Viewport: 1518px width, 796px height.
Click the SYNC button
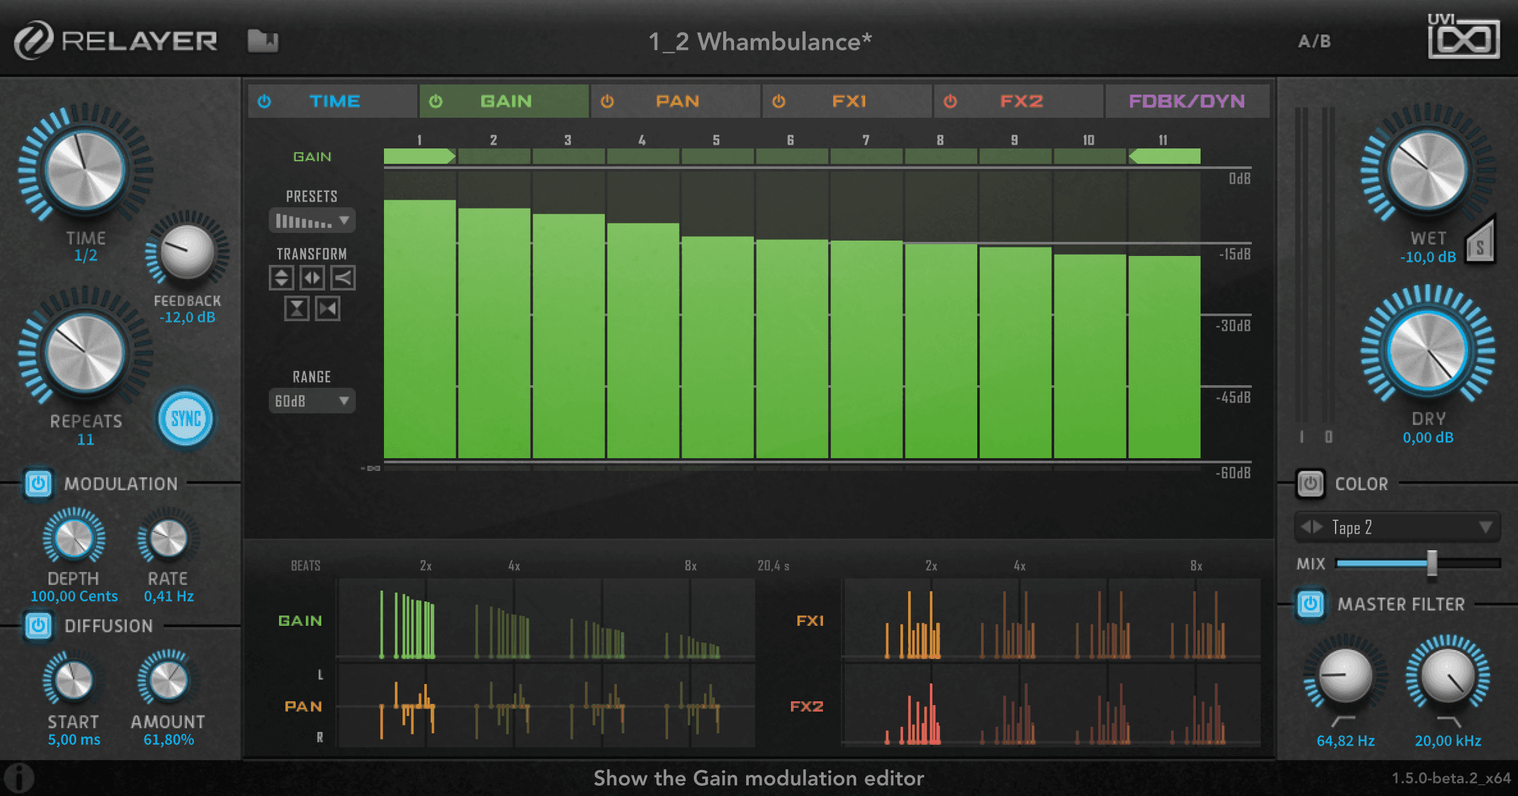click(185, 418)
